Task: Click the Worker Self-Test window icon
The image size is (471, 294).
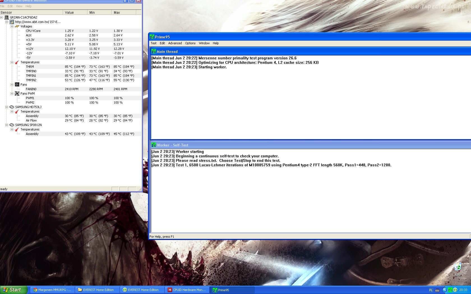Action: (154, 145)
